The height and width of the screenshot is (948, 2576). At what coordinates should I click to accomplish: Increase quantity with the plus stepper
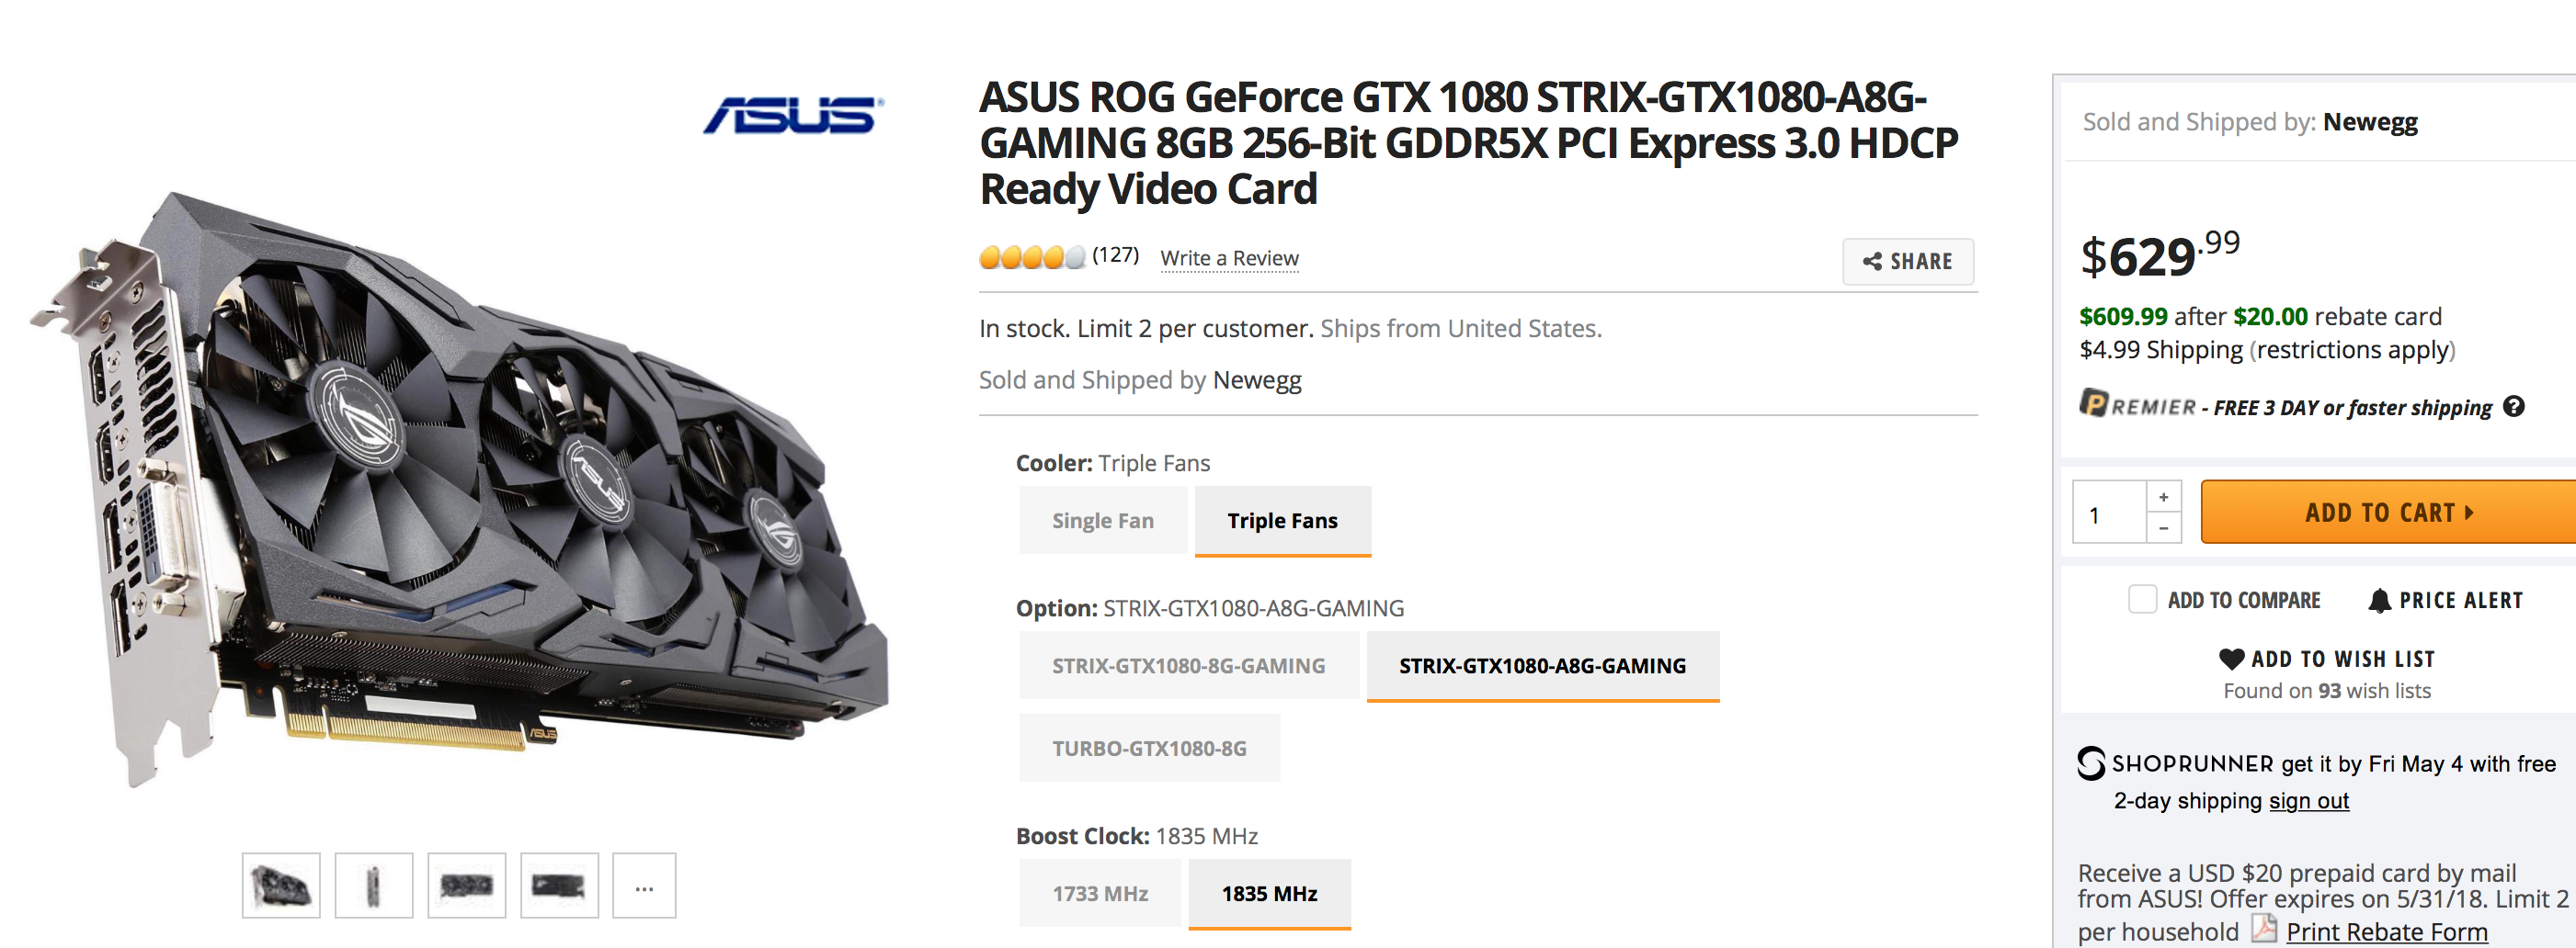[2164, 496]
